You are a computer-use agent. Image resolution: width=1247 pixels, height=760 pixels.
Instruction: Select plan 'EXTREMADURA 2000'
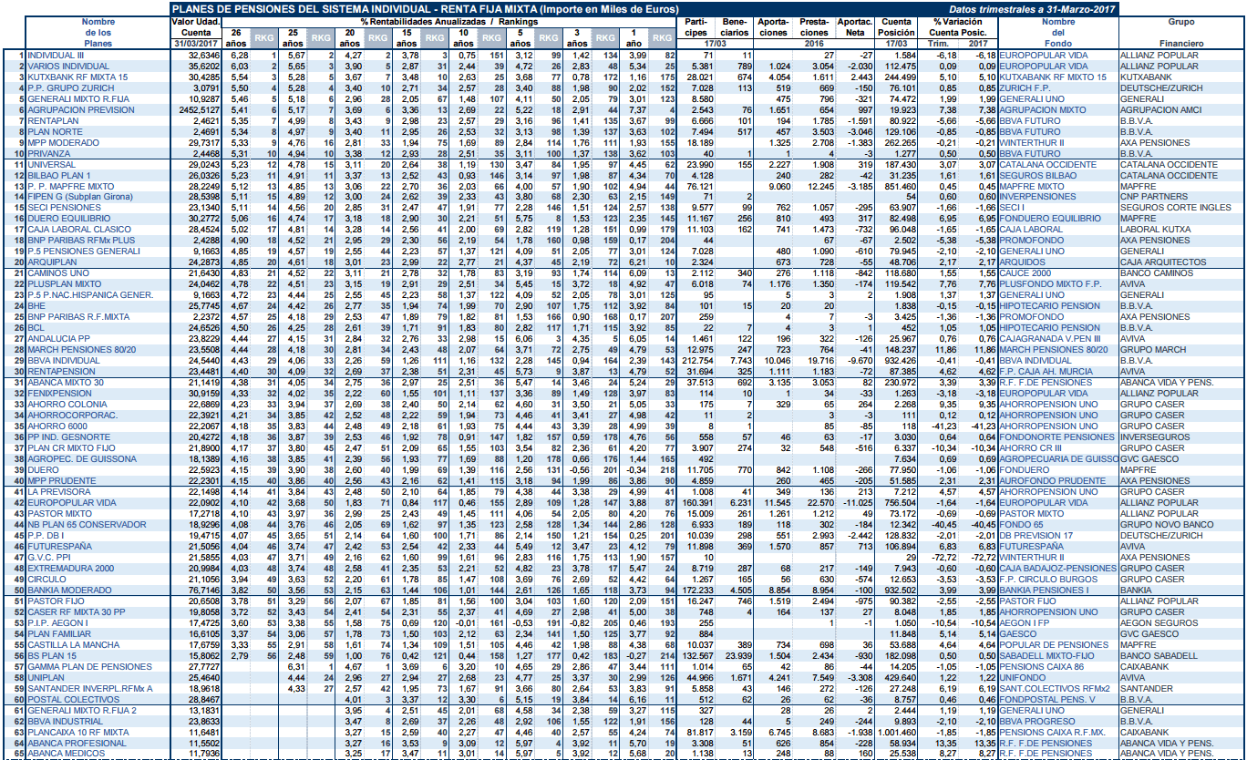(70, 568)
